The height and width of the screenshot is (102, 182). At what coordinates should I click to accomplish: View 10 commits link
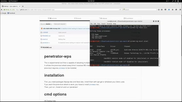pos(52,18)
